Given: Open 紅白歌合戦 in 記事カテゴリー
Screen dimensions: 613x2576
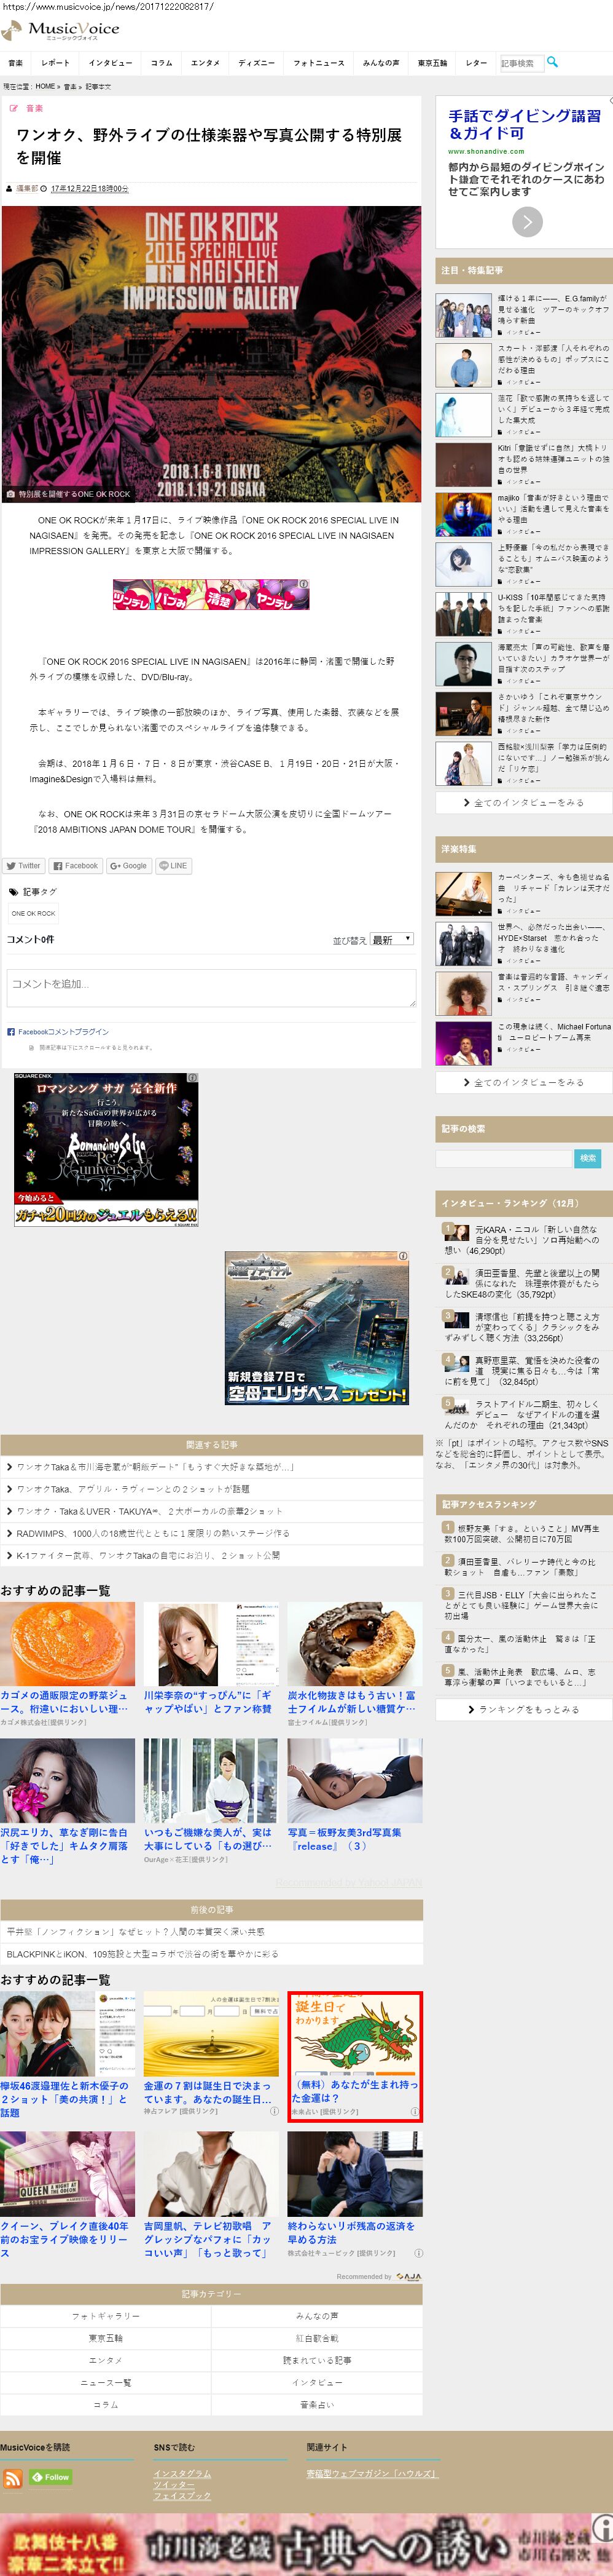Looking at the screenshot, I should (318, 2338).
